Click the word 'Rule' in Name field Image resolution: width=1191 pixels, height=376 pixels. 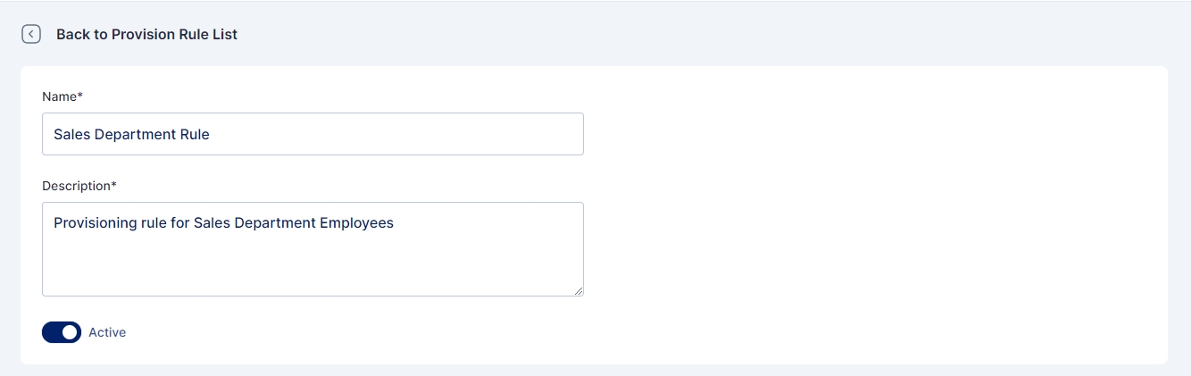(194, 134)
